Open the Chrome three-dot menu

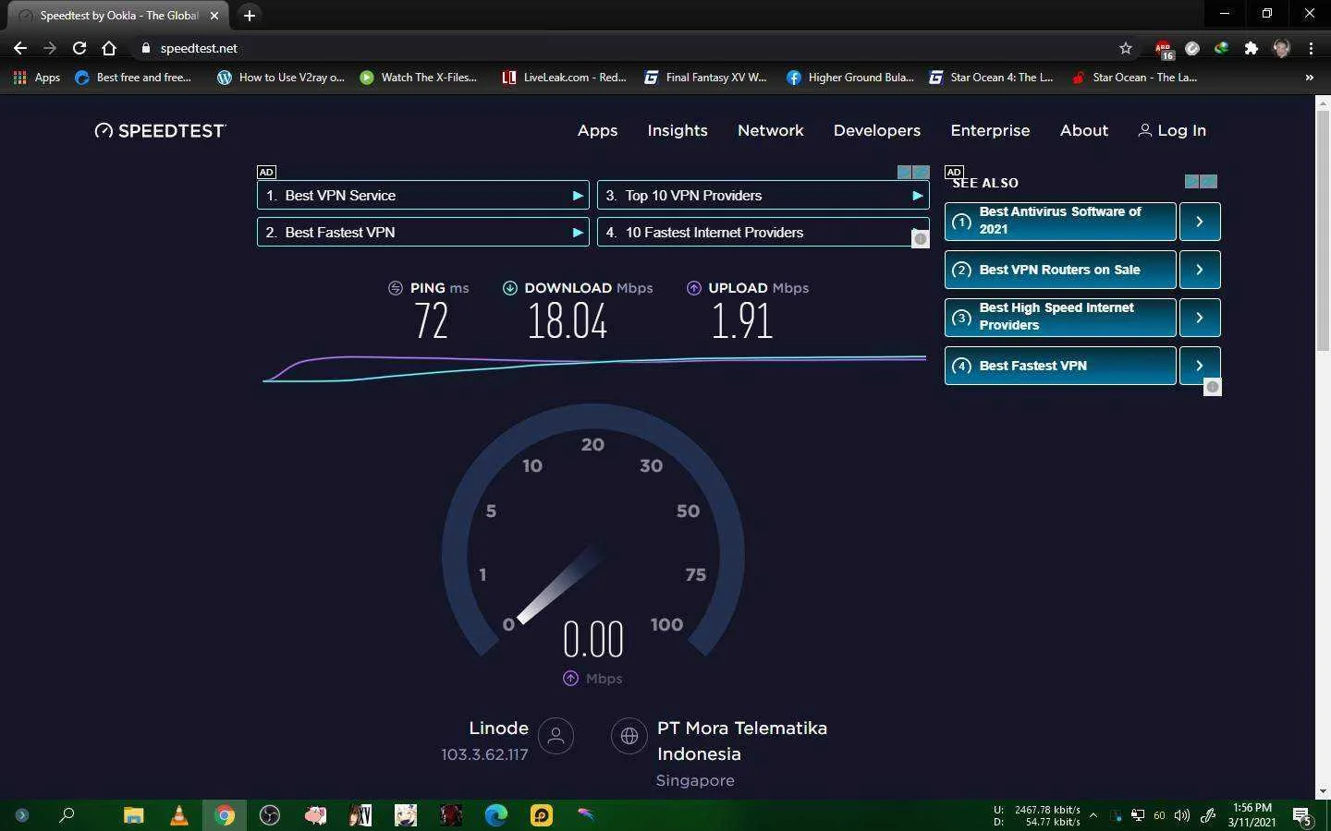[x=1311, y=48]
